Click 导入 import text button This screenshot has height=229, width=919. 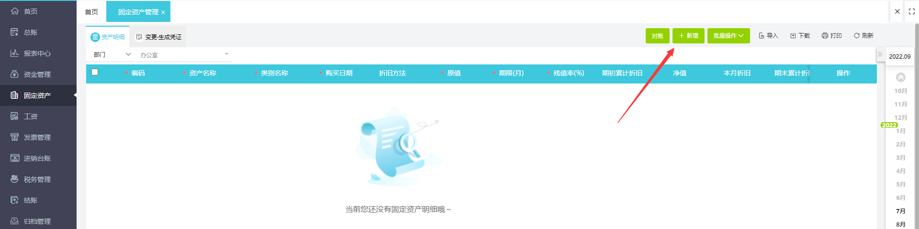(x=773, y=36)
